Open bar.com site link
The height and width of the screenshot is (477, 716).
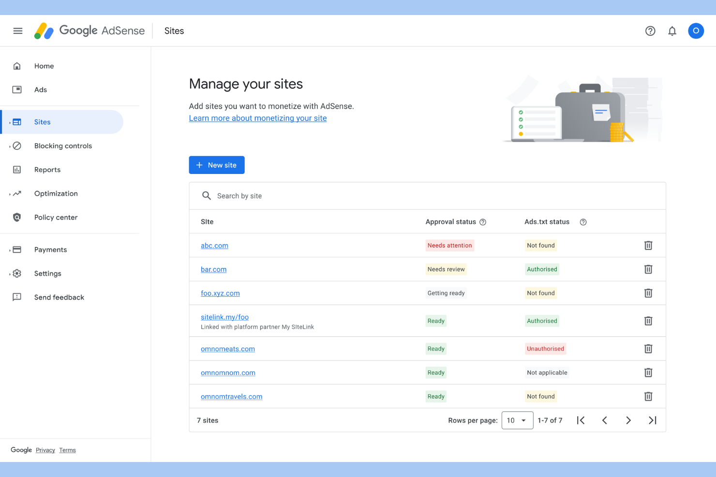pyautogui.click(x=213, y=269)
